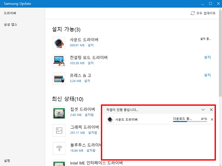Open the 드라이버 section in sidebar

10,13
